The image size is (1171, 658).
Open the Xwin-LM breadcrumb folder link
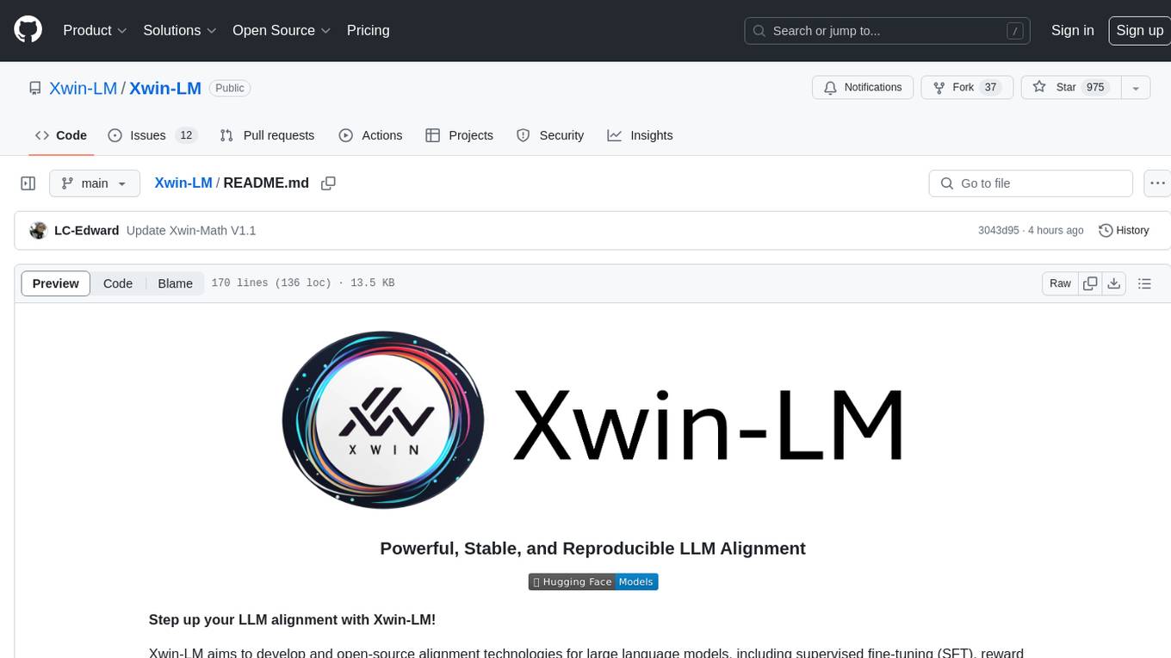pos(183,183)
